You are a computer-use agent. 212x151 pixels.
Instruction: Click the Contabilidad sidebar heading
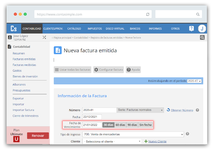pyautogui.click(x=21, y=47)
